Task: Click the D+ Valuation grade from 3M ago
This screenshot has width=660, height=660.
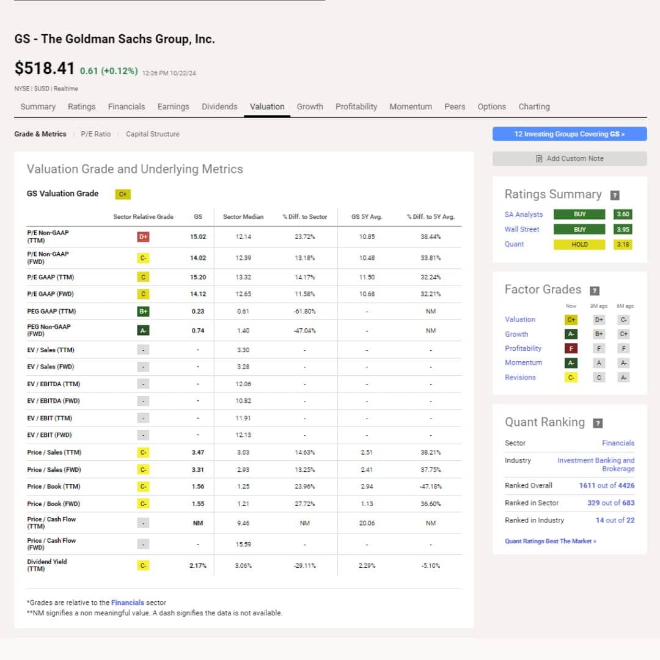Action: [598, 320]
